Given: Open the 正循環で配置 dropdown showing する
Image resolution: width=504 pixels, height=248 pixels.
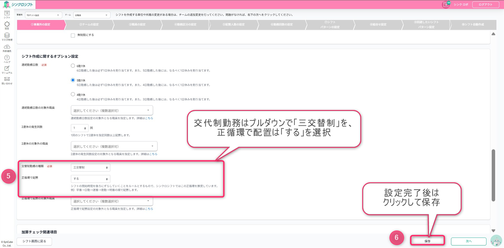Looking at the screenshot, I should point(90,179).
